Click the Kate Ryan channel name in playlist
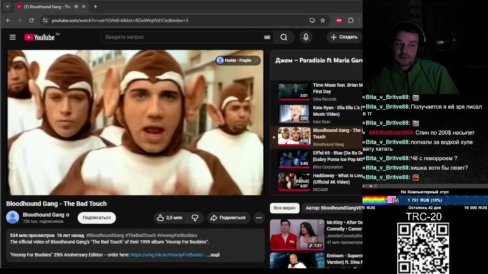The image size is (488, 274). pos(321,122)
